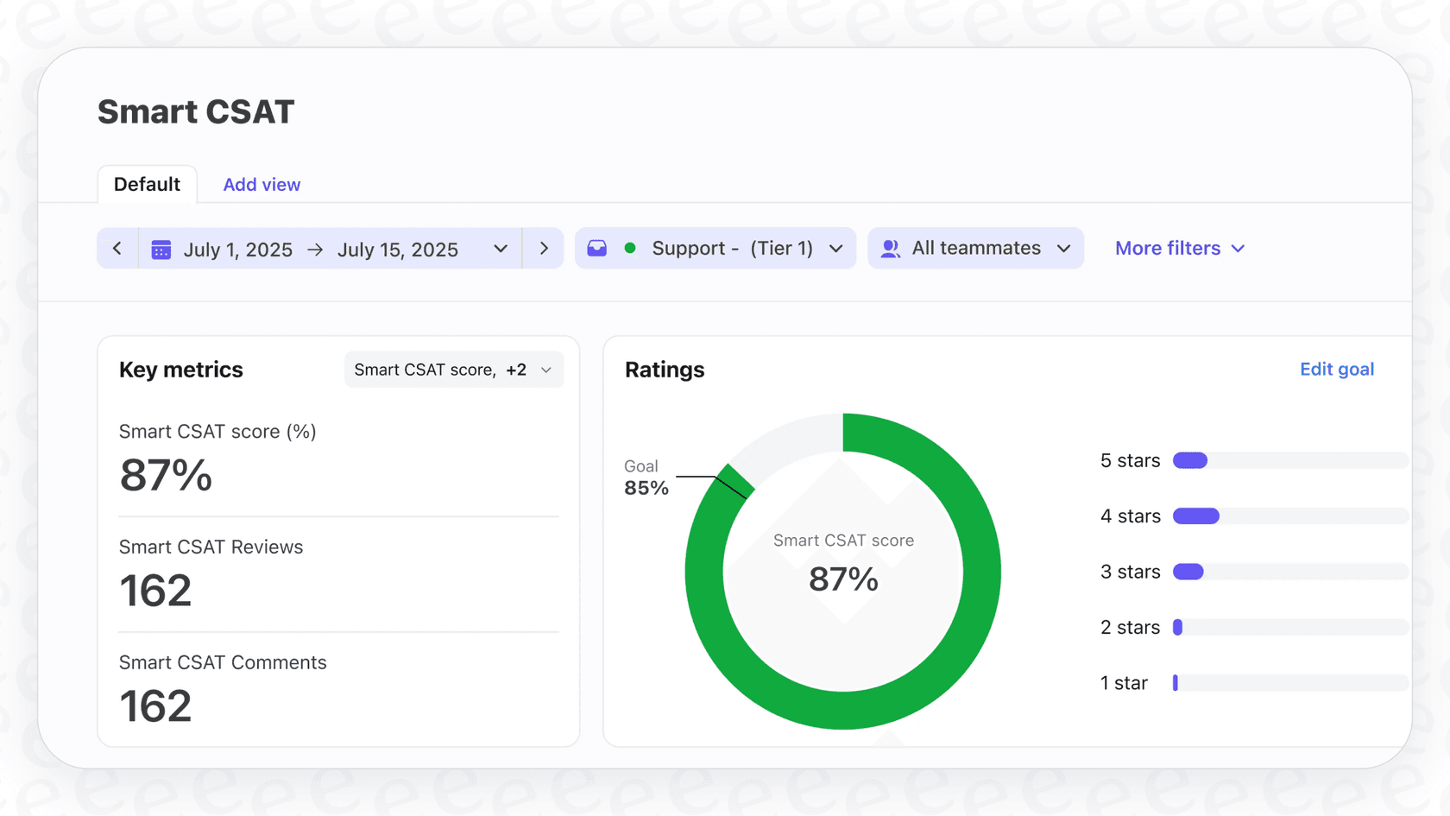The width and height of the screenshot is (1450, 816).
Task: Click the calendar icon in date filter
Action: click(161, 250)
